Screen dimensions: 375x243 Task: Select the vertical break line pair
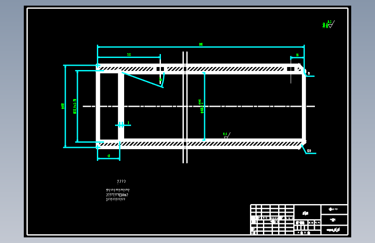[185, 107]
